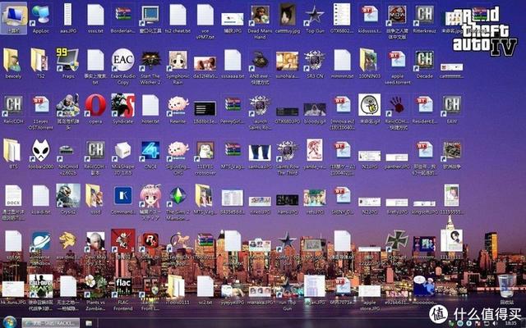Select the sc2.txt file
The height and width of the screenshot is (328, 526).
[x=205, y=286]
